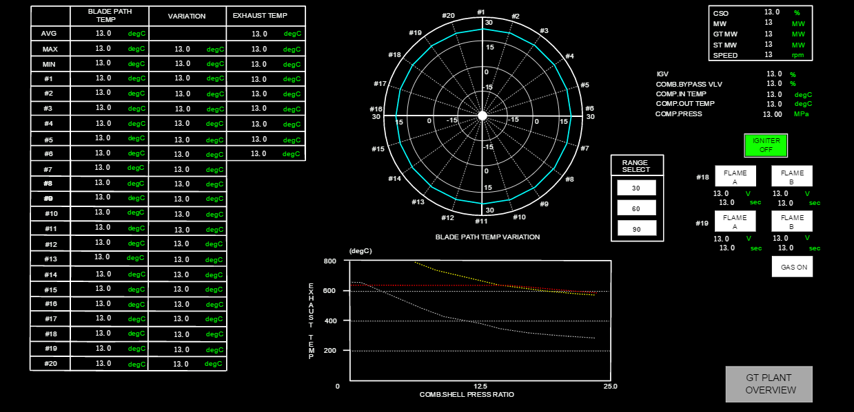
Task: Click the AVG exhaust temp value
Action: click(x=259, y=34)
